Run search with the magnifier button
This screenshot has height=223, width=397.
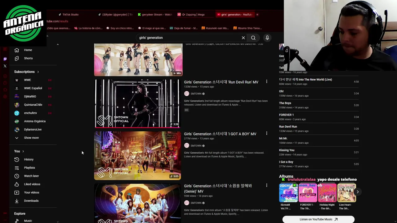tap(253, 38)
